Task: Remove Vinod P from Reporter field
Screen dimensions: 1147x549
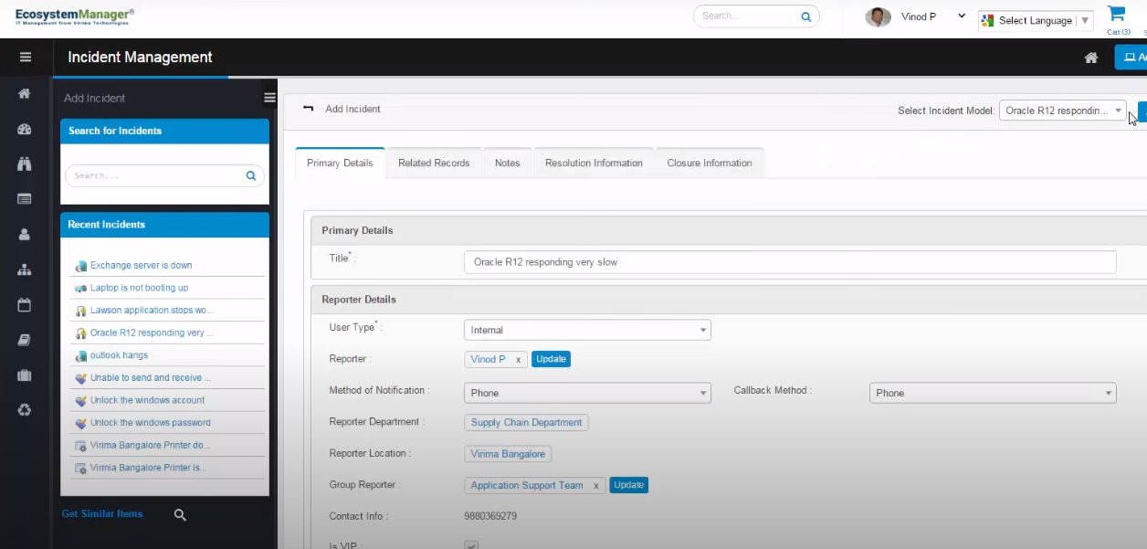Action: point(518,360)
